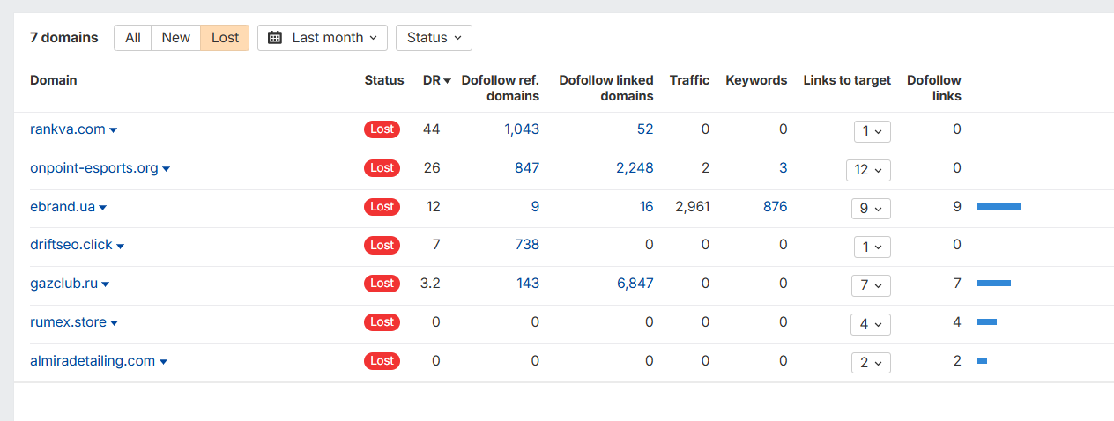The width and height of the screenshot is (1114, 421).
Task: Click the caret next to almiradetailing.com
Action: (163, 362)
